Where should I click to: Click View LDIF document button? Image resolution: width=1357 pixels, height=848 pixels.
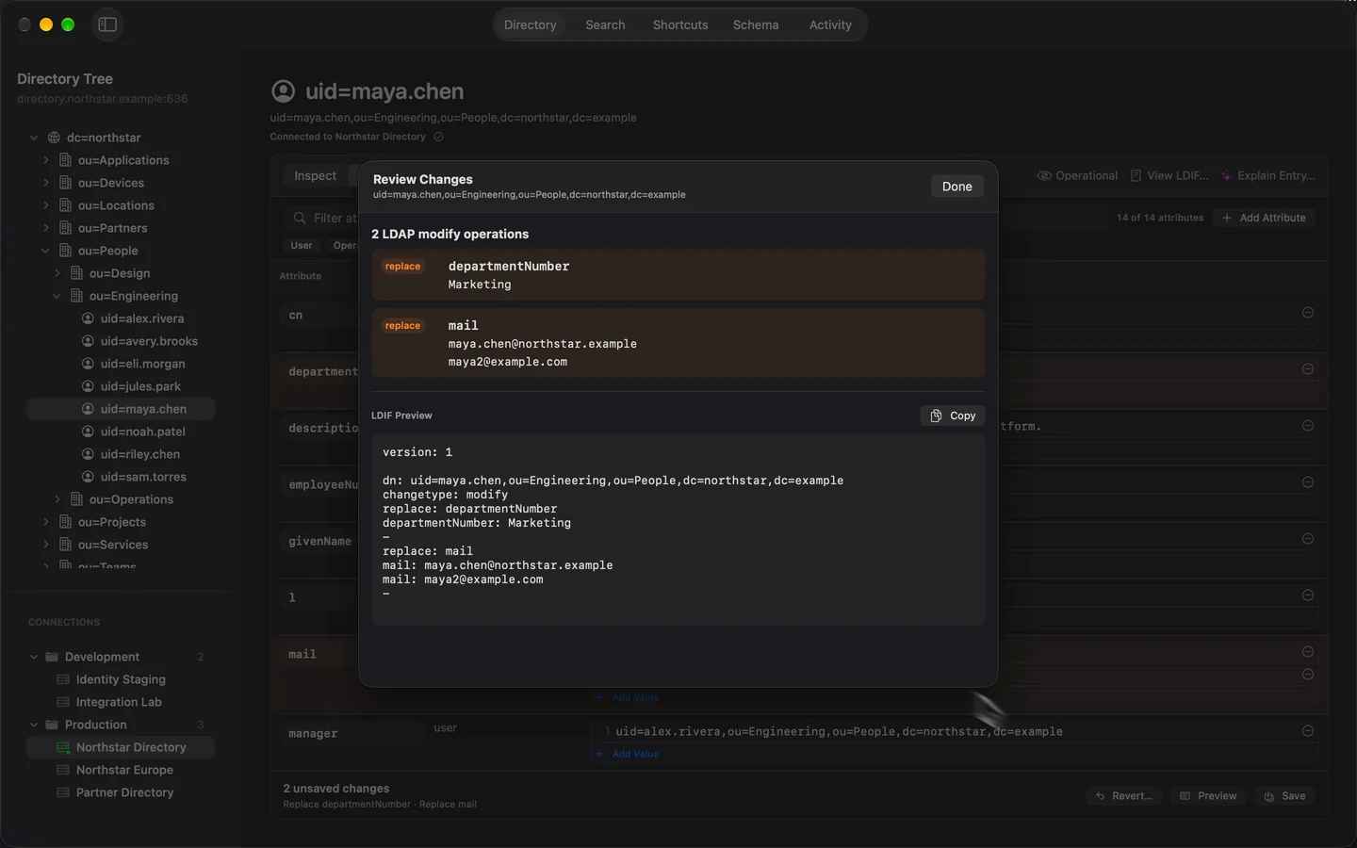click(1169, 176)
